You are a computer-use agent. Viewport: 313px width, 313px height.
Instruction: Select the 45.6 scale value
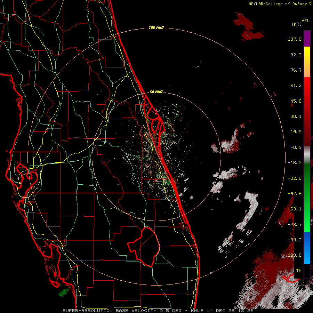[x=296, y=101]
